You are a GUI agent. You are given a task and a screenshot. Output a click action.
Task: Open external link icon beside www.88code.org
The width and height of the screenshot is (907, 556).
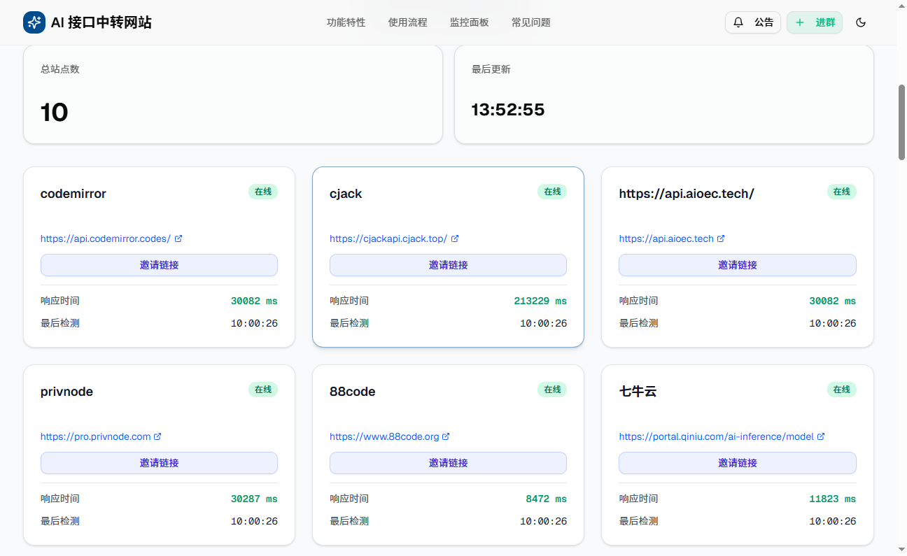point(446,436)
